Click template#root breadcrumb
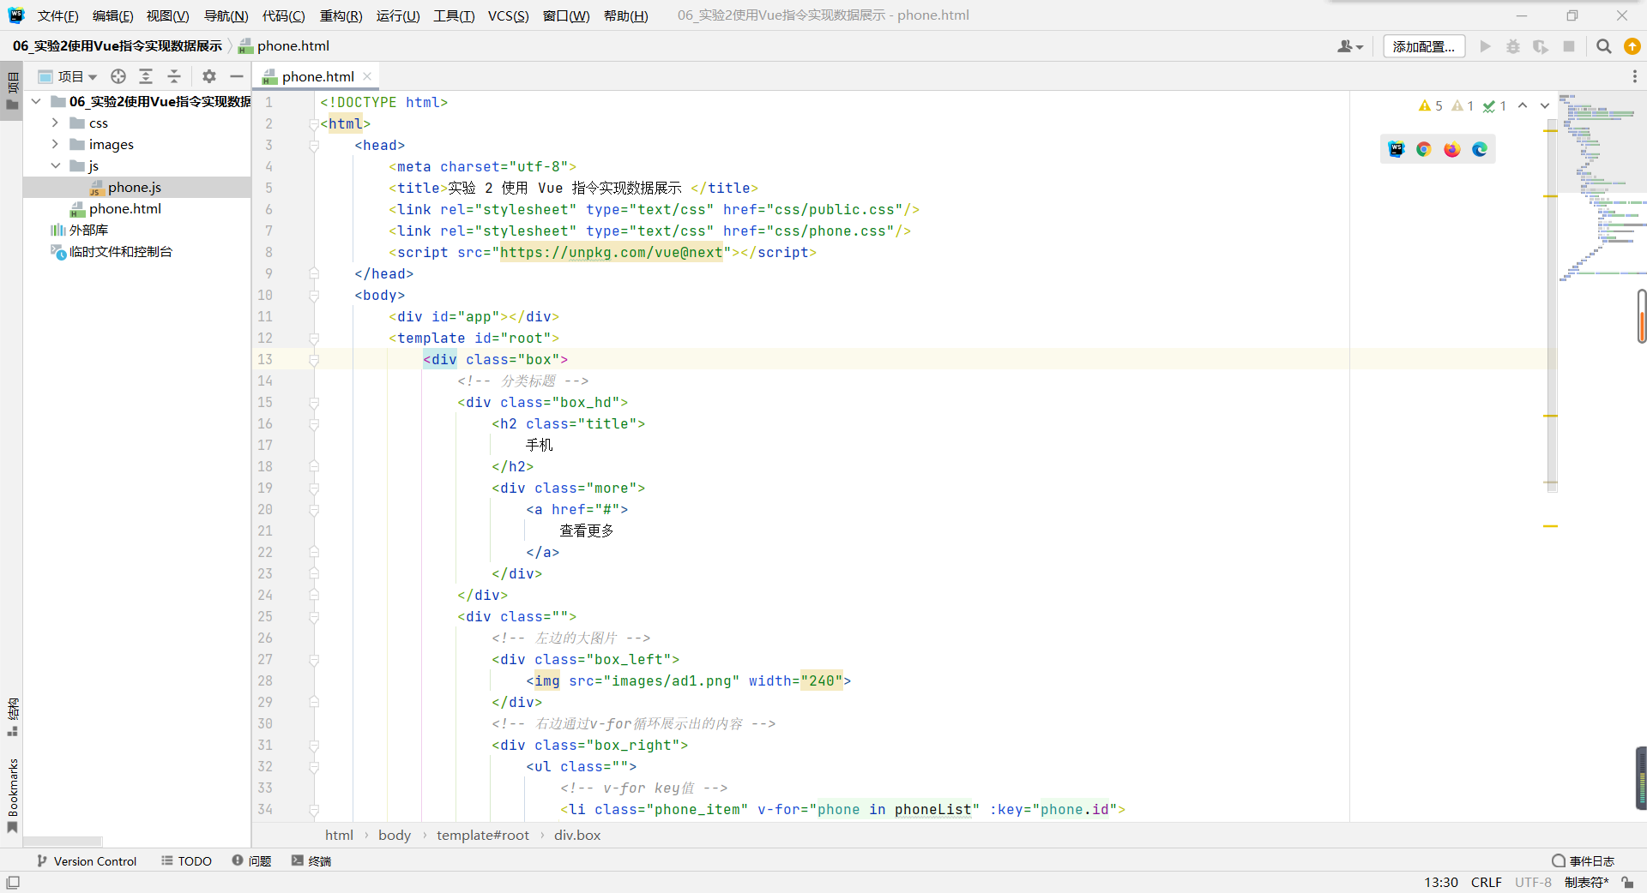The height and width of the screenshot is (893, 1647). pyautogui.click(x=483, y=835)
